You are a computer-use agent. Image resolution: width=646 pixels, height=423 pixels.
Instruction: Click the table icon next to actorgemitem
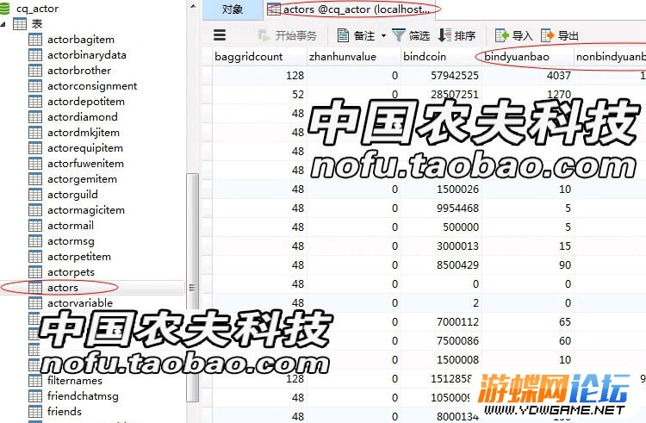pos(35,179)
